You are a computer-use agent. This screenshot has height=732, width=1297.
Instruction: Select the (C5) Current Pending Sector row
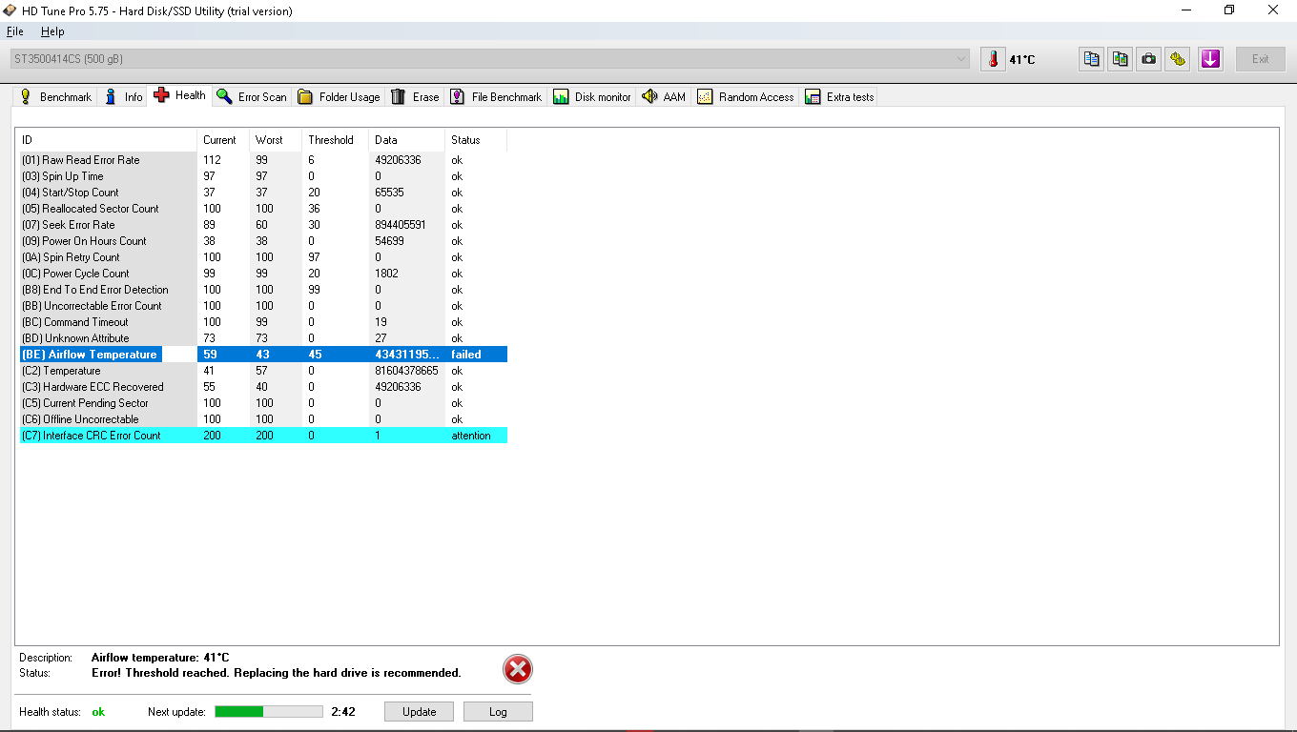263,403
